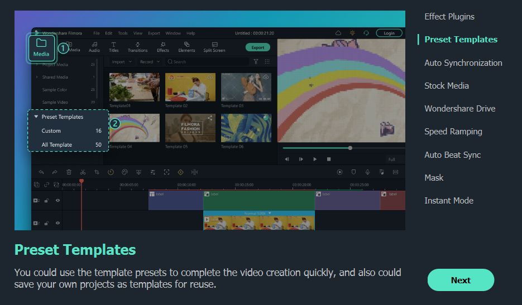
Task: Select the Template 03 thumbnail
Action: coord(246,87)
